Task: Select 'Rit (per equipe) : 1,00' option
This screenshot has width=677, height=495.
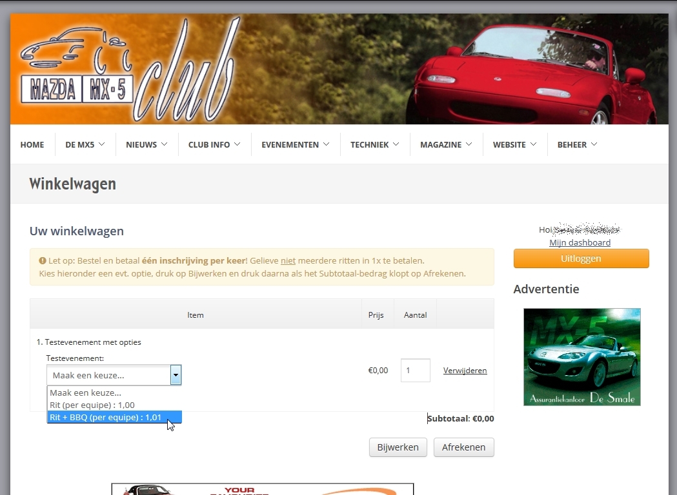Action: [x=114, y=405]
